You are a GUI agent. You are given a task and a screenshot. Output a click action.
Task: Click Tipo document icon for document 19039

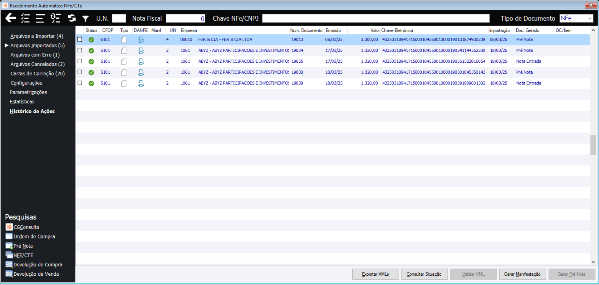pyautogui.click(x=124, y=83)
